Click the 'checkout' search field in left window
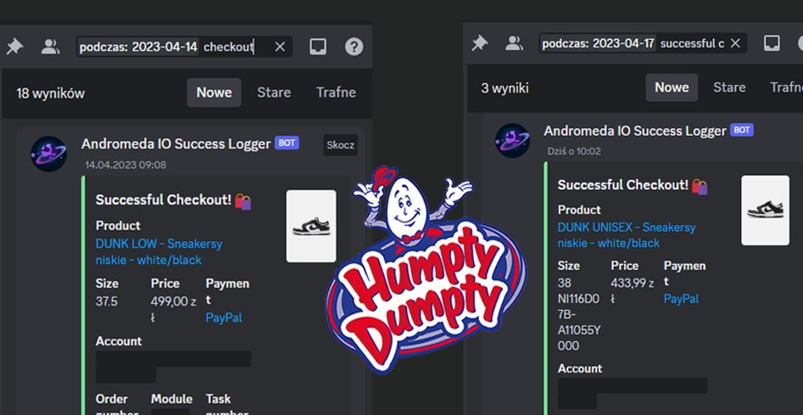The width and height of the screenshot is (803, 415). (x=184, y=47)
